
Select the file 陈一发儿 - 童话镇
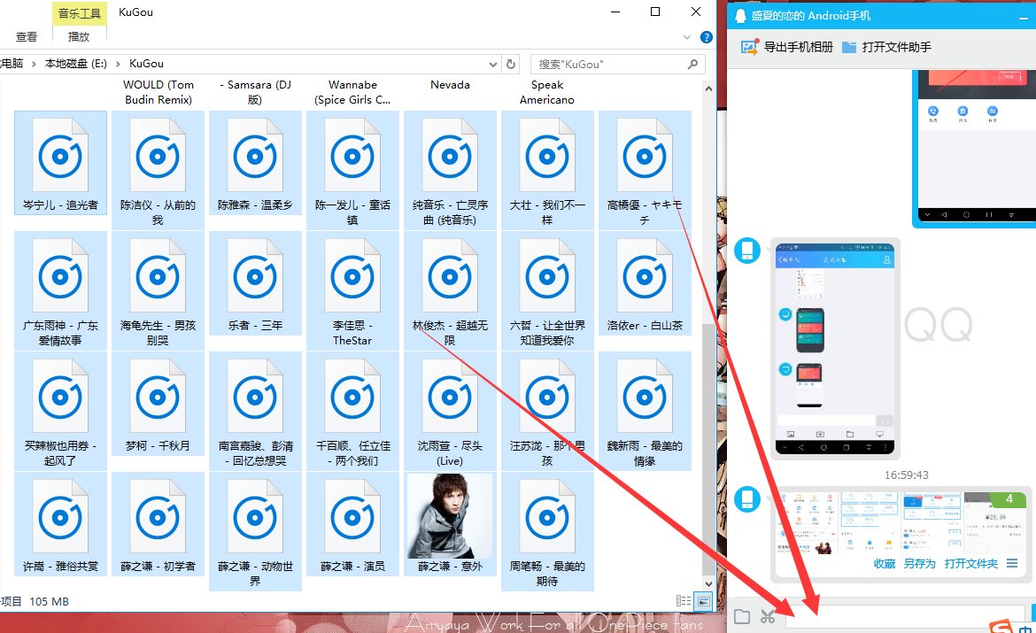pos(352,170)
